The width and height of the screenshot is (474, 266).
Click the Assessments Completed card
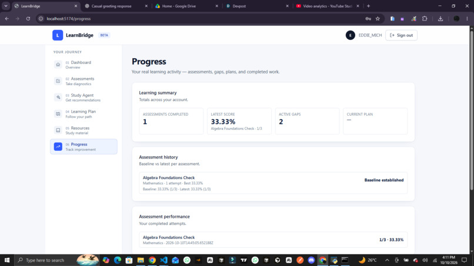(x=171, y=121)
